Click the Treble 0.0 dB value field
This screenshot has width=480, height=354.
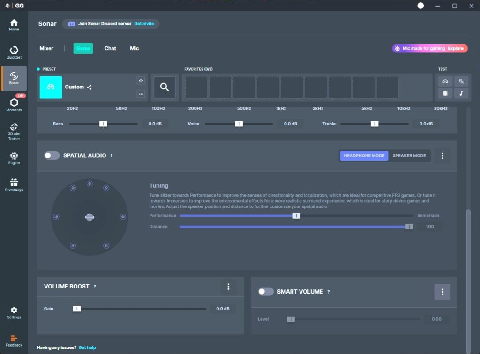[x=426, y=124]
